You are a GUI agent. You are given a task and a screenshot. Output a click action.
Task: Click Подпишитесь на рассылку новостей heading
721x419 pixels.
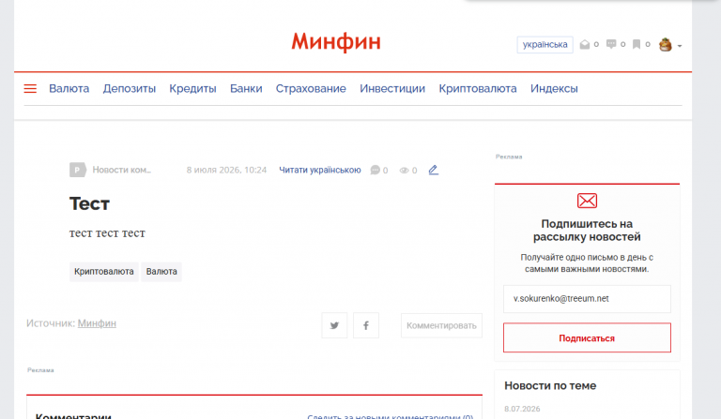pyautogui.click(x=587, y=231)
